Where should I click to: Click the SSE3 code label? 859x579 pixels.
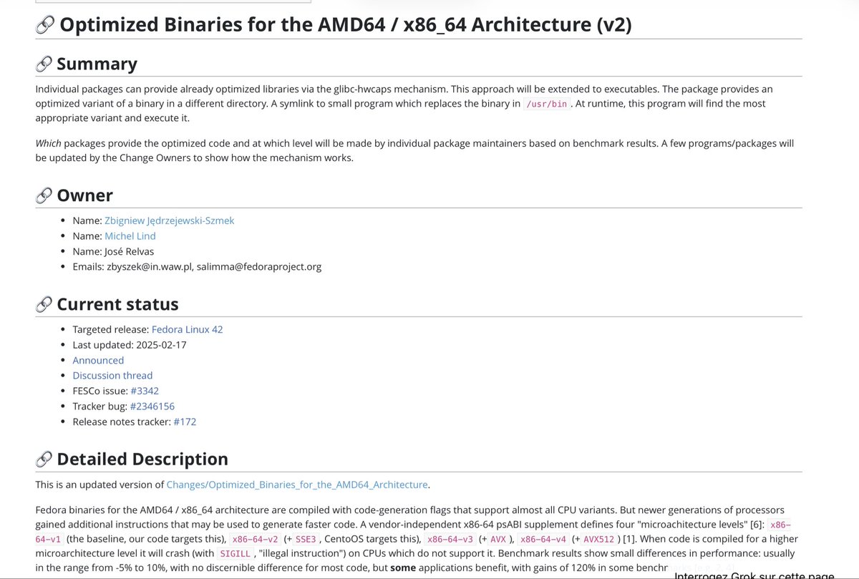point(306,539)
